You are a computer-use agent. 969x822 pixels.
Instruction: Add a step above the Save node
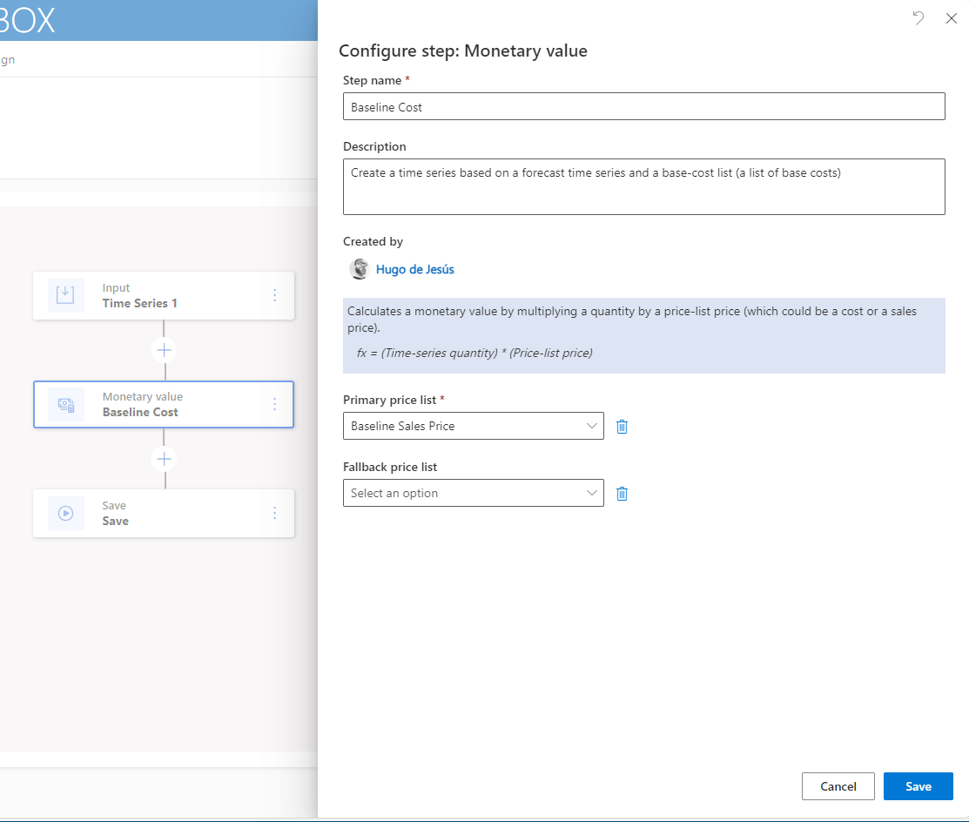(x=164, y=459)
